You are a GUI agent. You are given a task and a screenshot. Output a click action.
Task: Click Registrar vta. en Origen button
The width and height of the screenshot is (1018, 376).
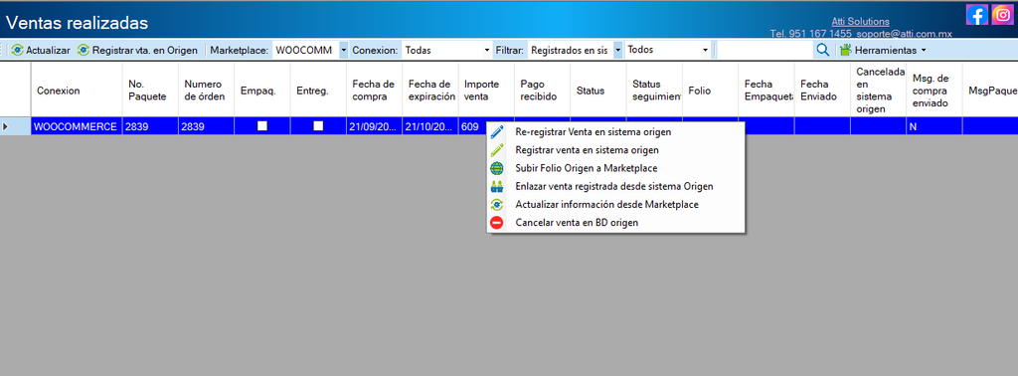[137, 50]
